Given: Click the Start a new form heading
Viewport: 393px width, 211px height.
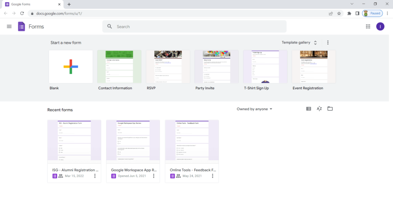Looking at the screenshot, I should tap(66, 43).
